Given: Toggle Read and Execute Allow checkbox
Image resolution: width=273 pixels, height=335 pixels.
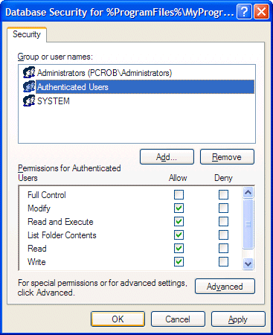Looking at the screenshot, I should tap(179, 222).
